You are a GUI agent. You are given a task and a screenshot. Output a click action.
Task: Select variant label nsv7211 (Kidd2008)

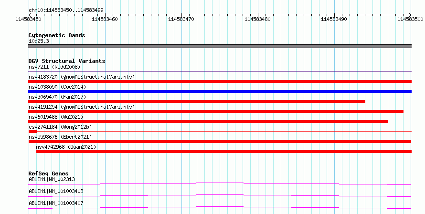click(x=54, y=67)
